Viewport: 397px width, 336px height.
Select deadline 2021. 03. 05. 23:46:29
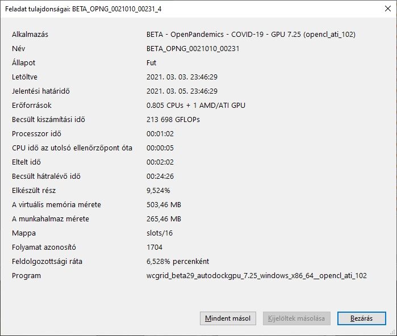point(182,91)
